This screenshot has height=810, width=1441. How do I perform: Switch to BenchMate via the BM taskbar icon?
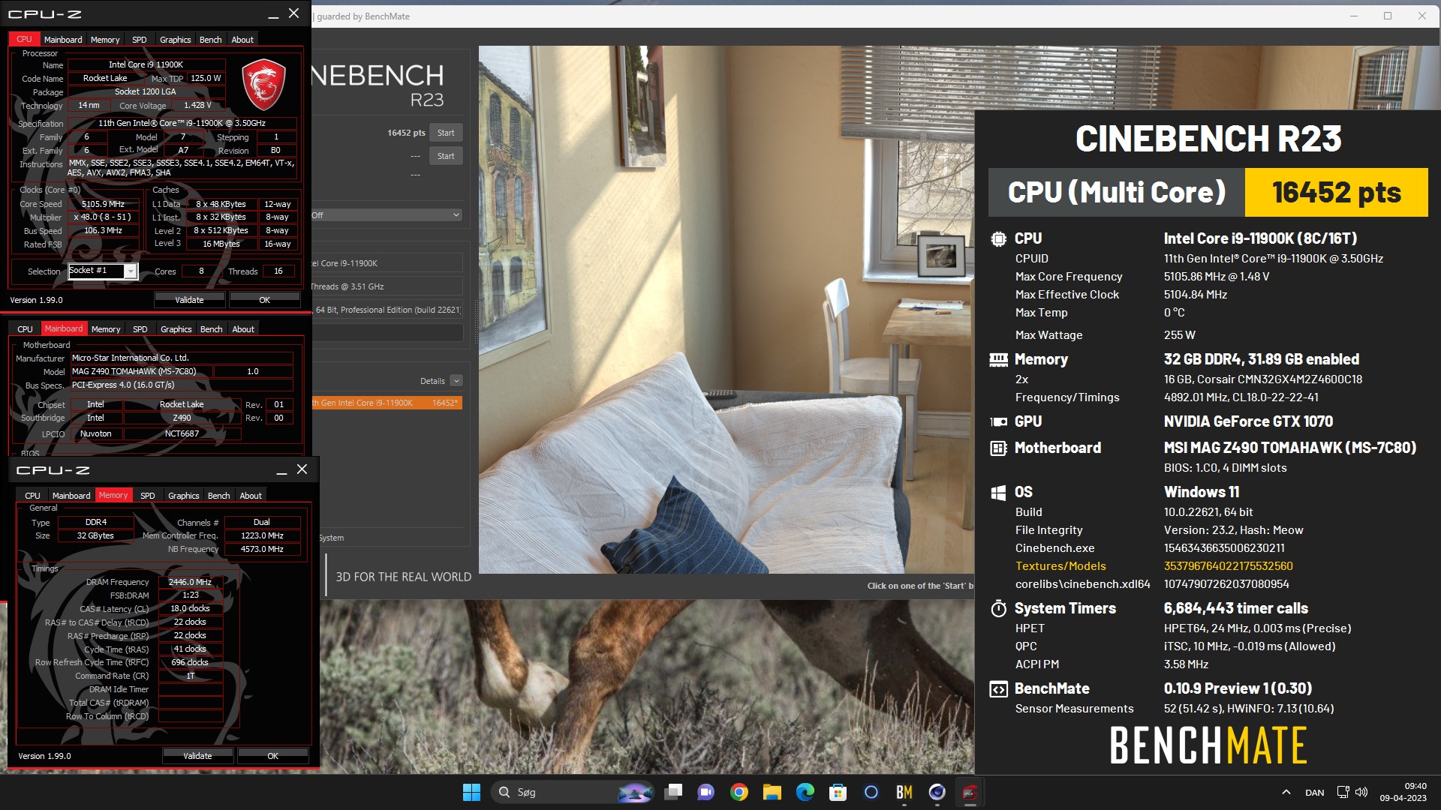[904, 792]
